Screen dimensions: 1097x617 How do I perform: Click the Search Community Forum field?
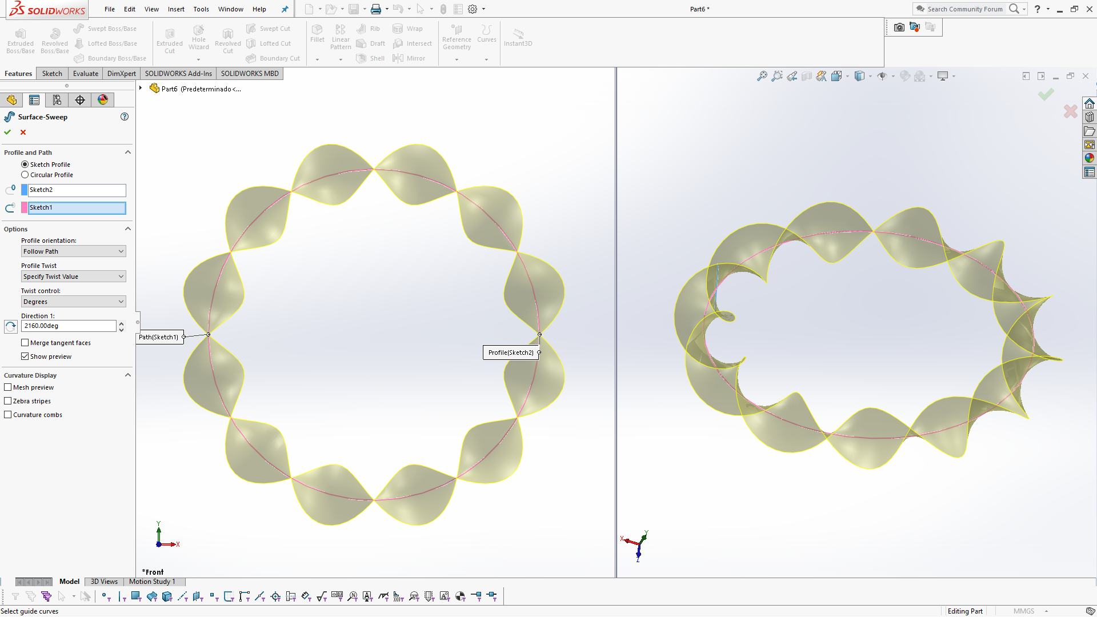[x=966, y=9]
